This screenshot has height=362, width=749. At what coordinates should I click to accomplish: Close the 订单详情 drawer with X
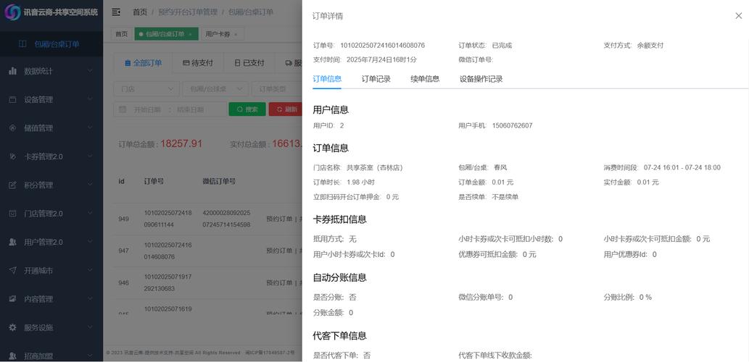[738, 16]
